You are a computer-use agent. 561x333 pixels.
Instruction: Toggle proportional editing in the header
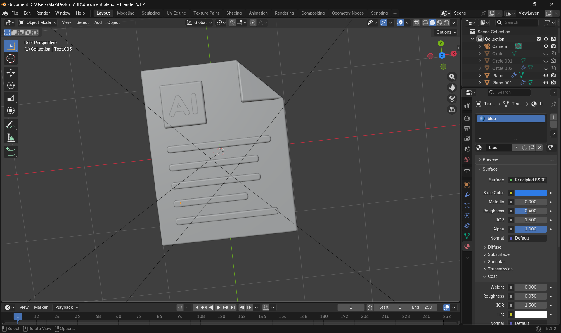253,23
